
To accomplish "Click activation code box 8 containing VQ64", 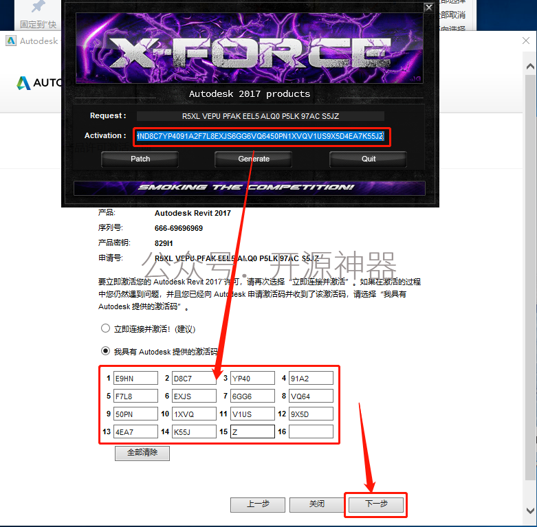I will pos(311,396).
